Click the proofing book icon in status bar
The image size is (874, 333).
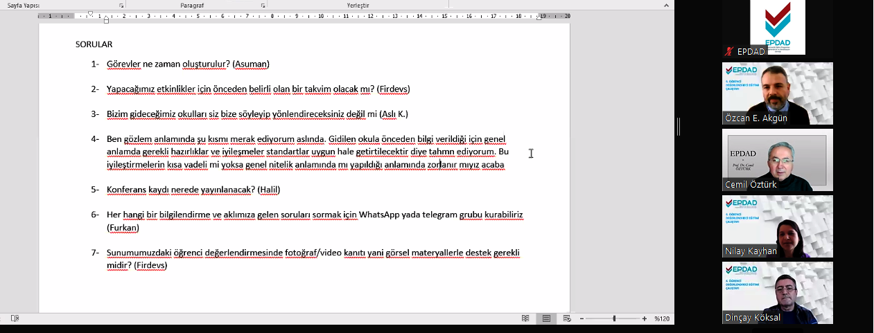(x=15, y=318)
